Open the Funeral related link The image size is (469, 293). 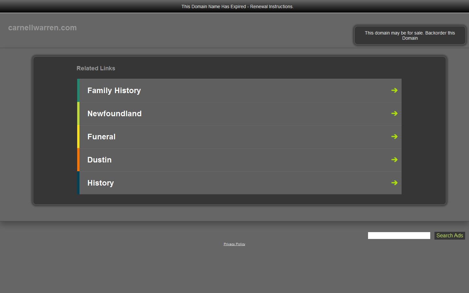click(x=101, y=137)
